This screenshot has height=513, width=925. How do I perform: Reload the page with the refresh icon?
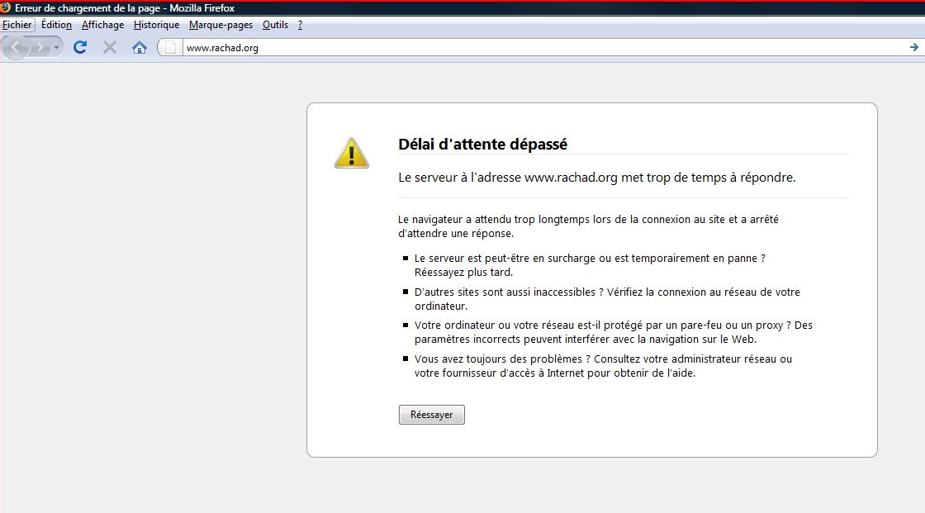pos(80,47)
